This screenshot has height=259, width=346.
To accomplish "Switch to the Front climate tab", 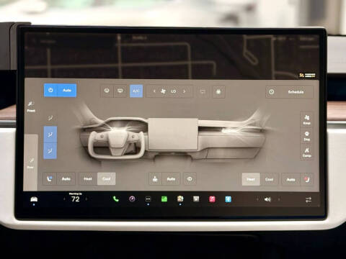I will [x=31, y=106].
